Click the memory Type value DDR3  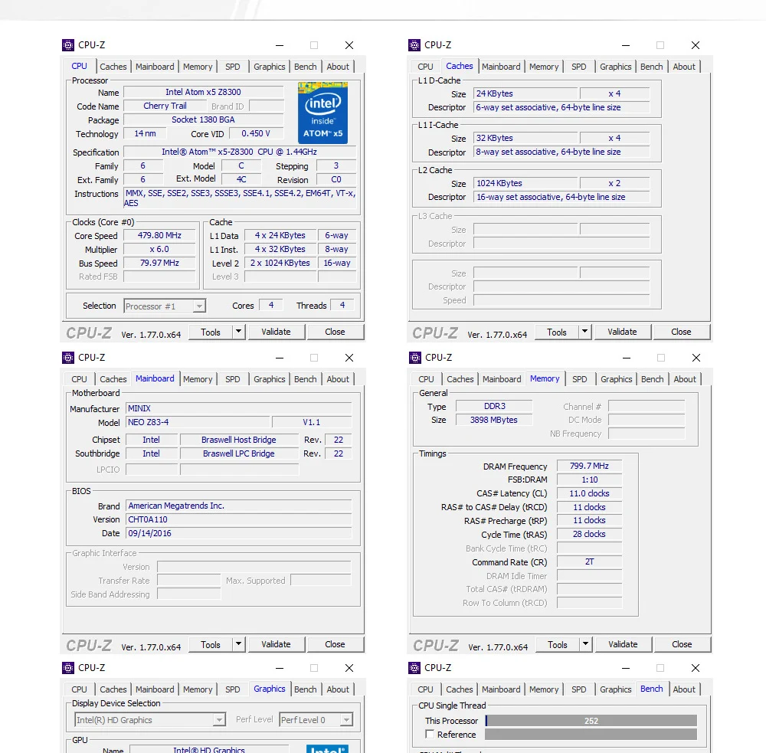pyautogui.click(x=494, y=406)
